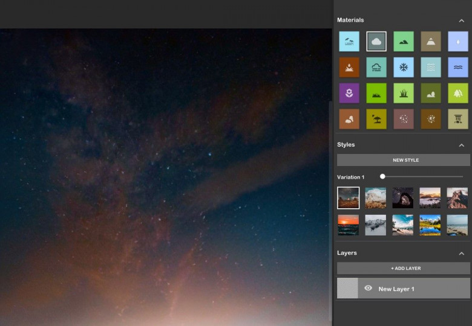Collapse the Materials panel
472x326 pixels.
pos(461,21)
